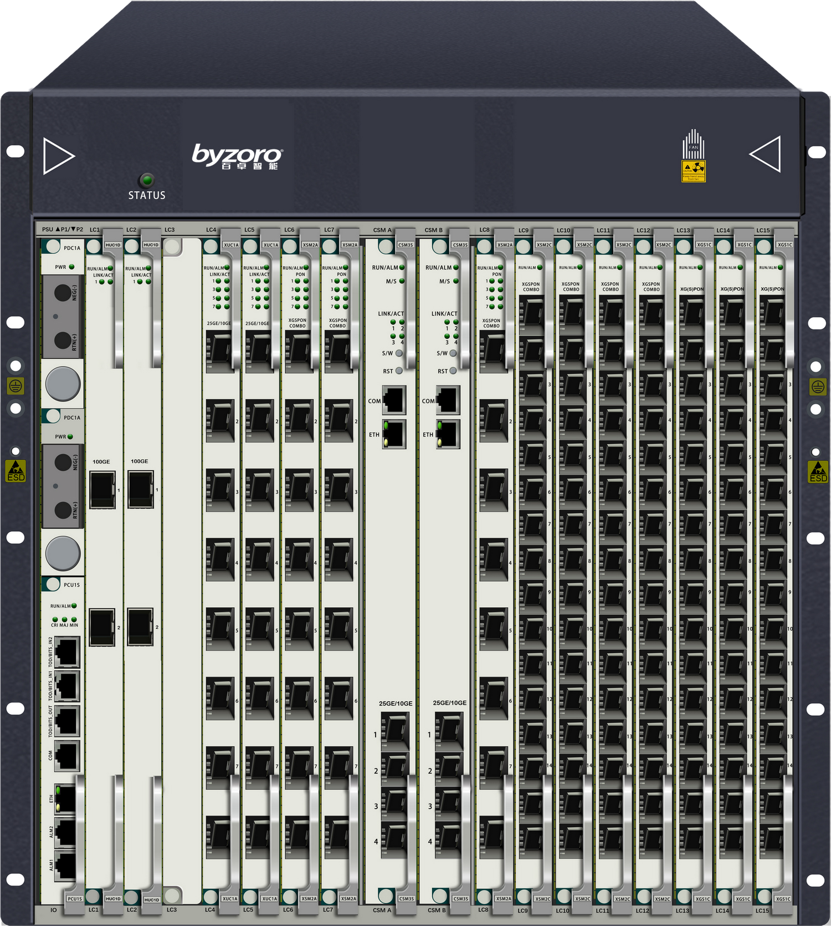This screenshot has height=926, width=831.
Task: Push the RST button on CSM B
Action: tap(453, 371)
